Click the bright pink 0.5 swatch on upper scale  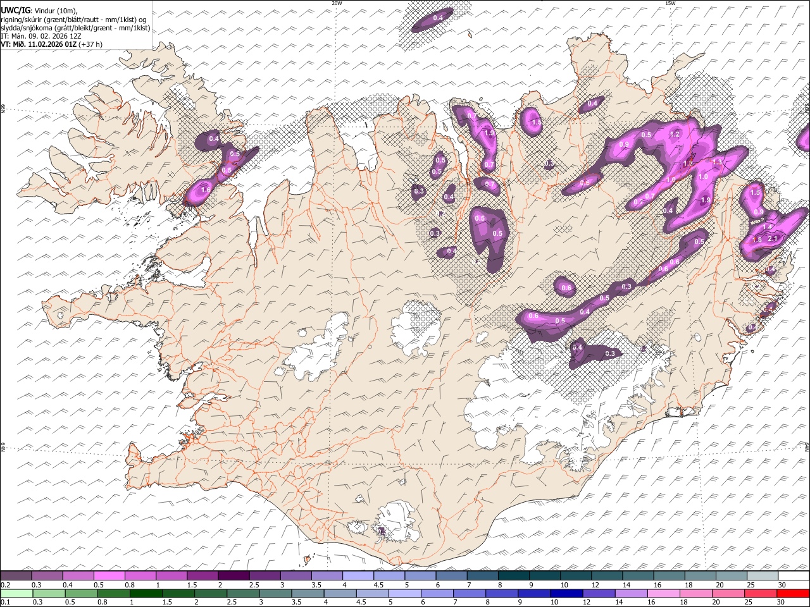pyautogui.click(x=109, y=576)
